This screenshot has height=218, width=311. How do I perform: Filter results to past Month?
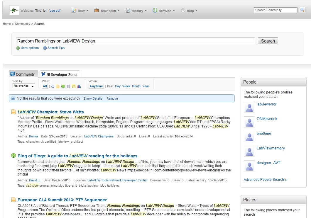136,86
